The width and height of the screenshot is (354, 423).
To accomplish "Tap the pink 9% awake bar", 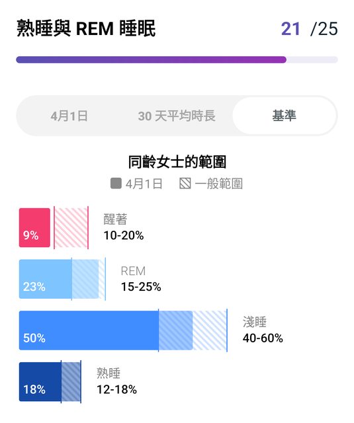I will point(34,227).
